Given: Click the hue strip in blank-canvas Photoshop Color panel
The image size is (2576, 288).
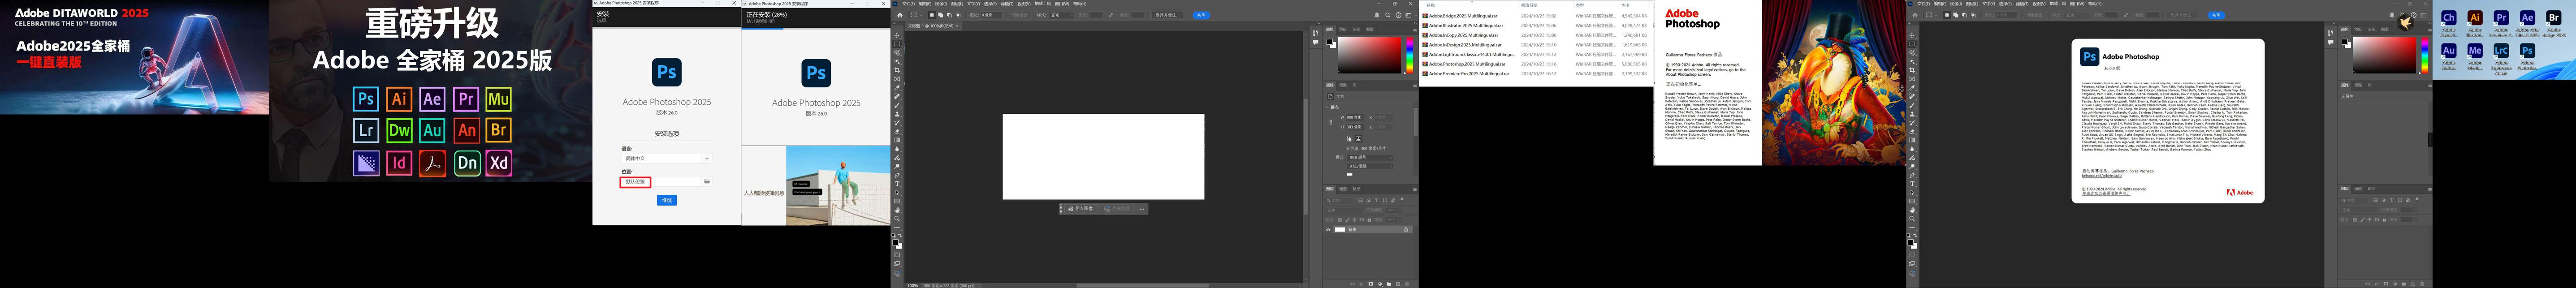Looking at the screenshot, I should pyautogui.click(x=1410, y=56).
